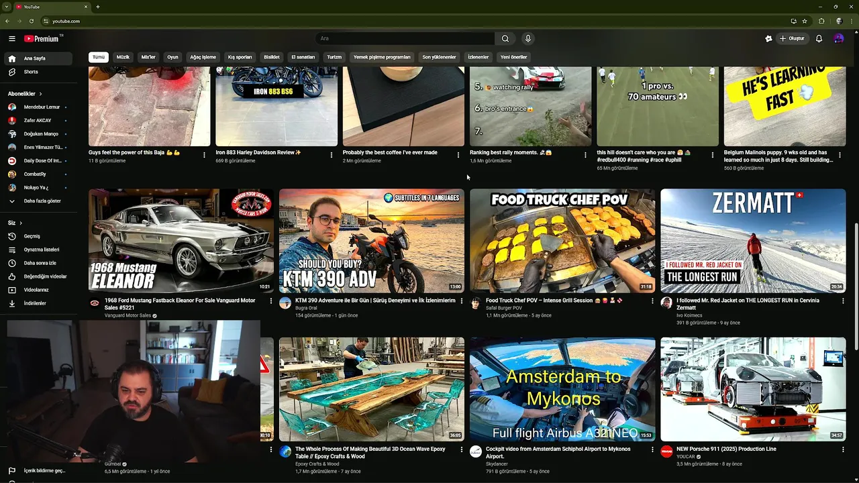Open more options for rally moments short
This screenshot has width=859, height=483.
(x=585, y=155)
